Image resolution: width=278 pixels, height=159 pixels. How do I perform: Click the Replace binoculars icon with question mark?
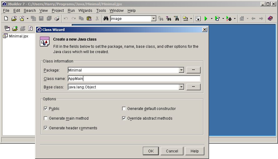click(x=168, y=18)
